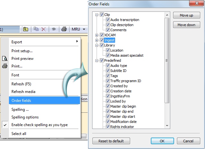
Task: Click the Print preview magnifier icon in menu
Action: pyautogui.click(x=5, y=59)
